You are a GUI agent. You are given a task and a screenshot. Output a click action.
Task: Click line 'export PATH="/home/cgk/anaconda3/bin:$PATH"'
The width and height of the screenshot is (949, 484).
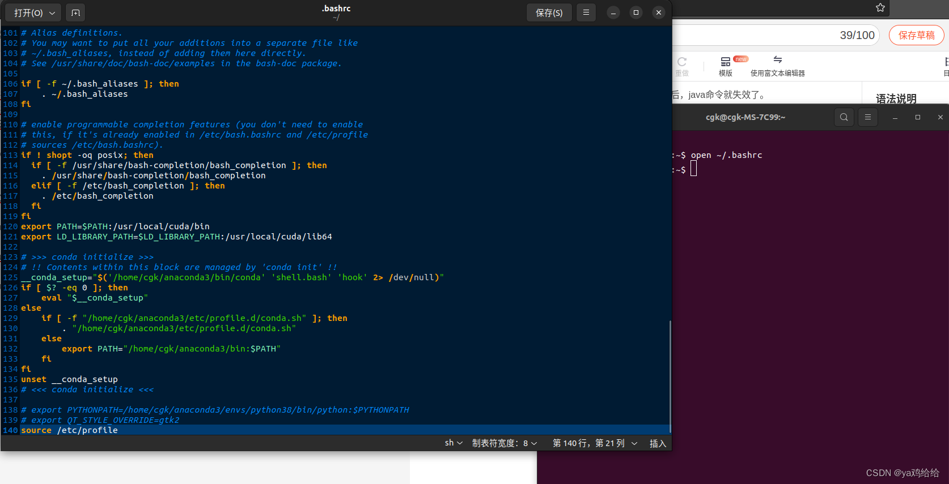tap(171, 349)
